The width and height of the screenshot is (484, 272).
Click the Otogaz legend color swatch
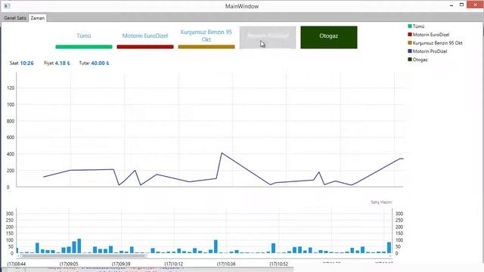click(x=410, y=60)
